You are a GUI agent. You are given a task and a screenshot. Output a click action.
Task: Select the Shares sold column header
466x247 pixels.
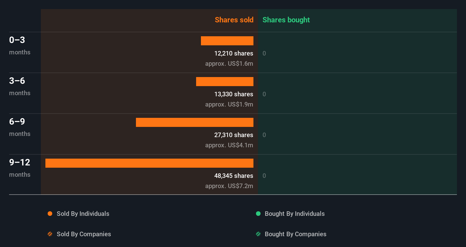coord(234,20)
